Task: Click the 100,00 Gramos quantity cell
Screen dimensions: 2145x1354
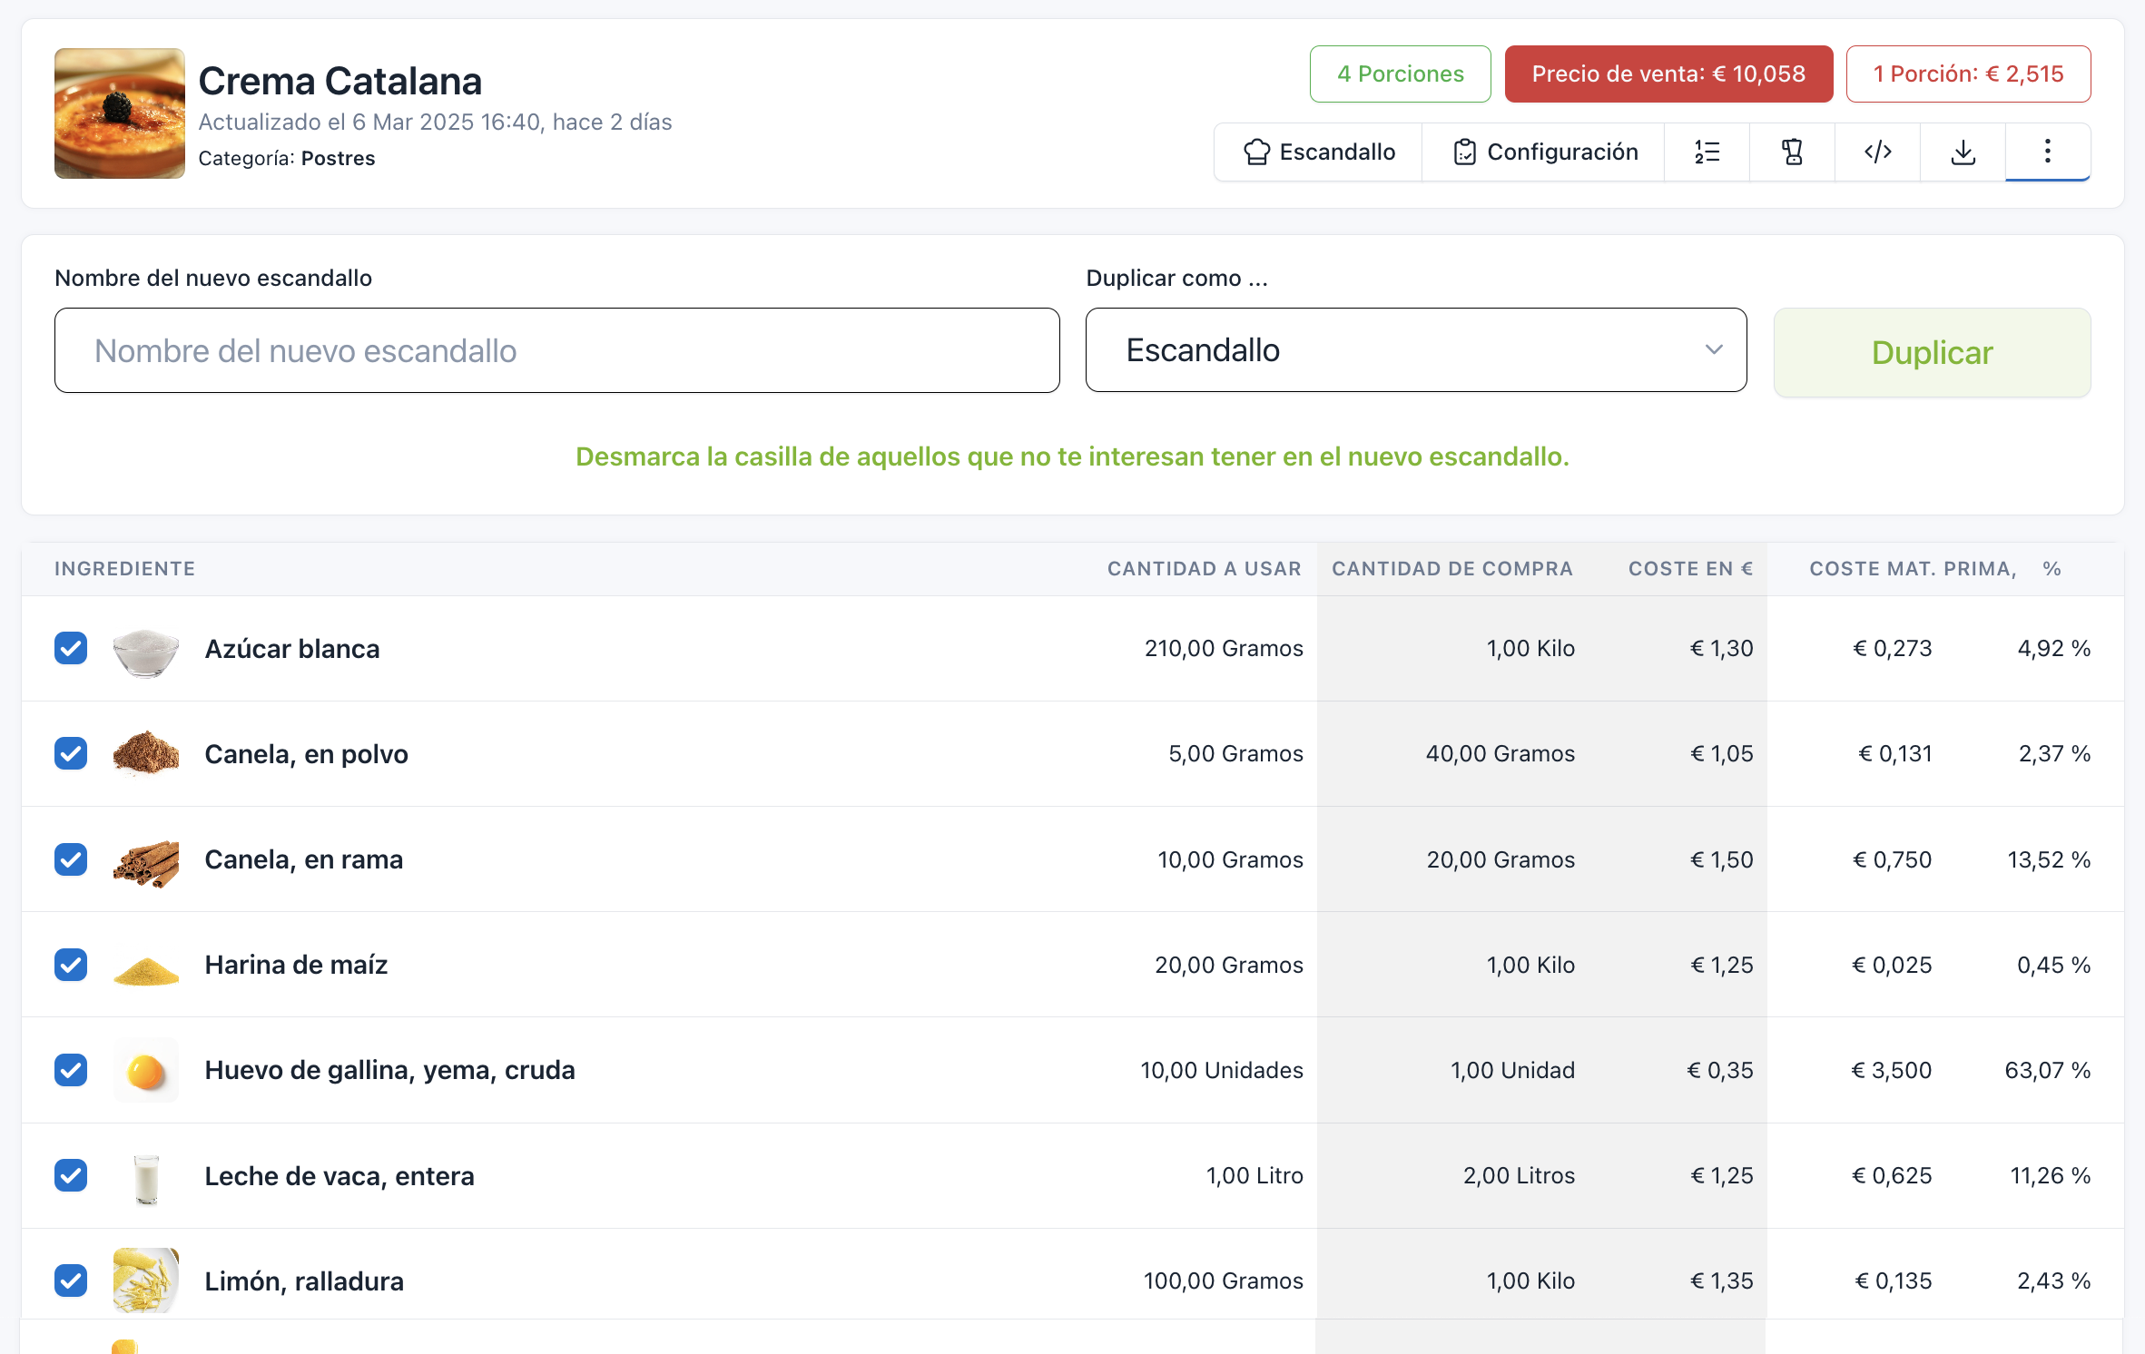Action: pyautogui.click(x=1223, y=1280)
